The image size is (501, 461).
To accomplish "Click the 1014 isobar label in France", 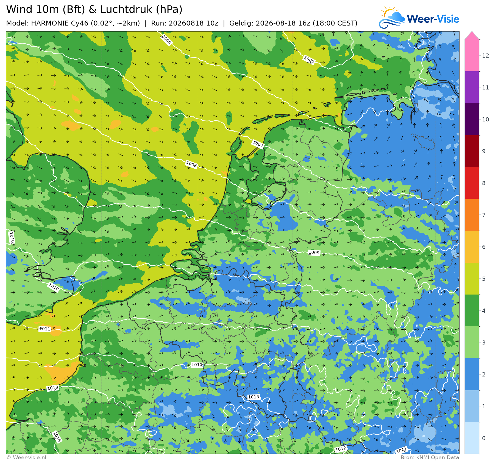I will click(x=57, y=437).
